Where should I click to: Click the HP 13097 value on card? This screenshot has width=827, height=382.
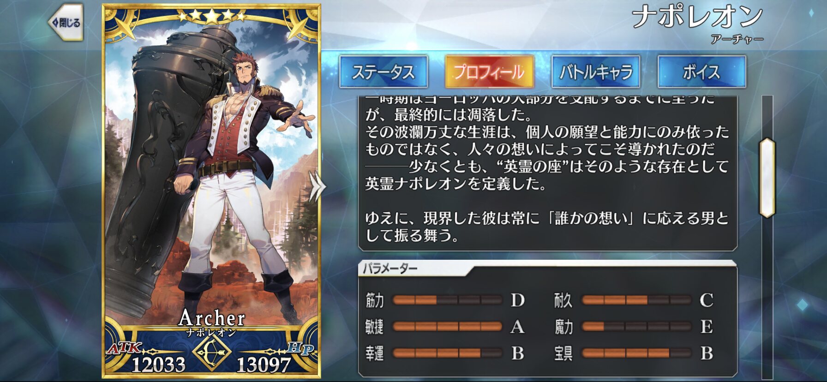point(264,364)
